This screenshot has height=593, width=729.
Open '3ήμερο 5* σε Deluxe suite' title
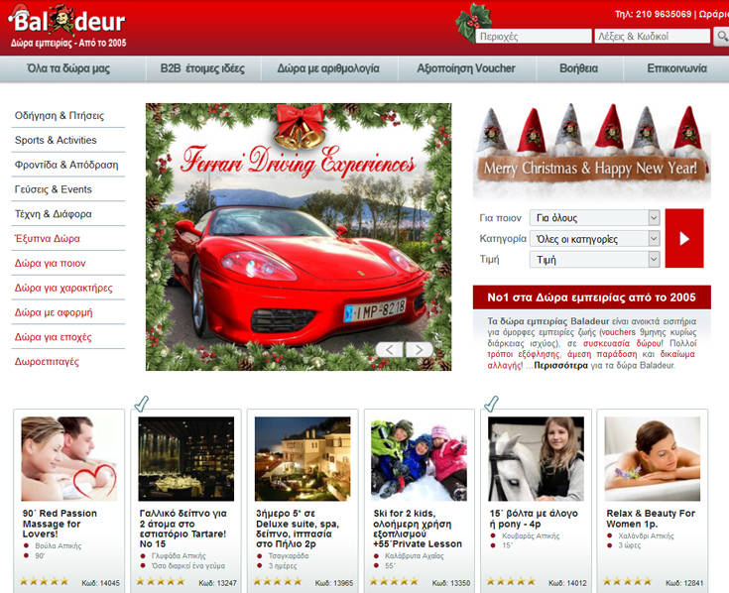coord(298,529)
